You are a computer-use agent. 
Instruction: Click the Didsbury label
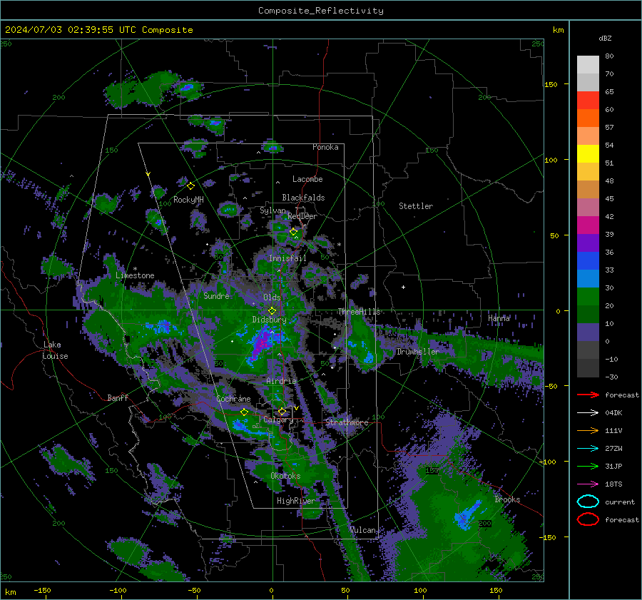(269, 320)
